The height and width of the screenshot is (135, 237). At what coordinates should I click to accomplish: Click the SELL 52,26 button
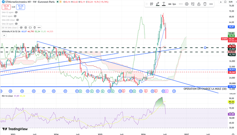click(6, 7)
